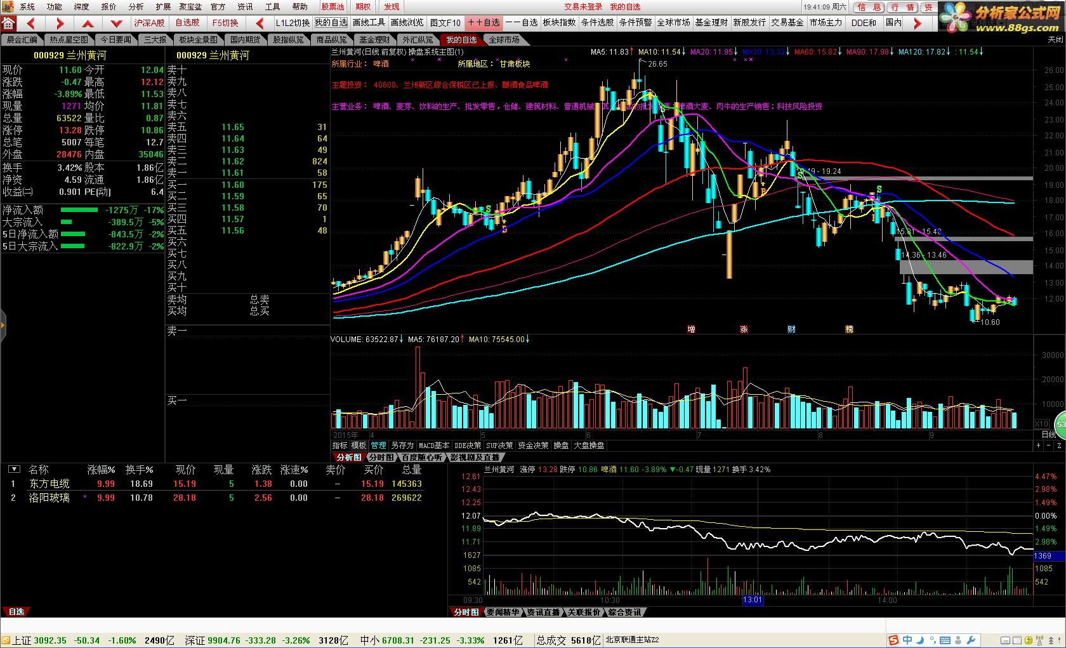The height and width of the screenshot is (648, 1066).
Task: Click the 股票池 button
Action: pos(332,7)
